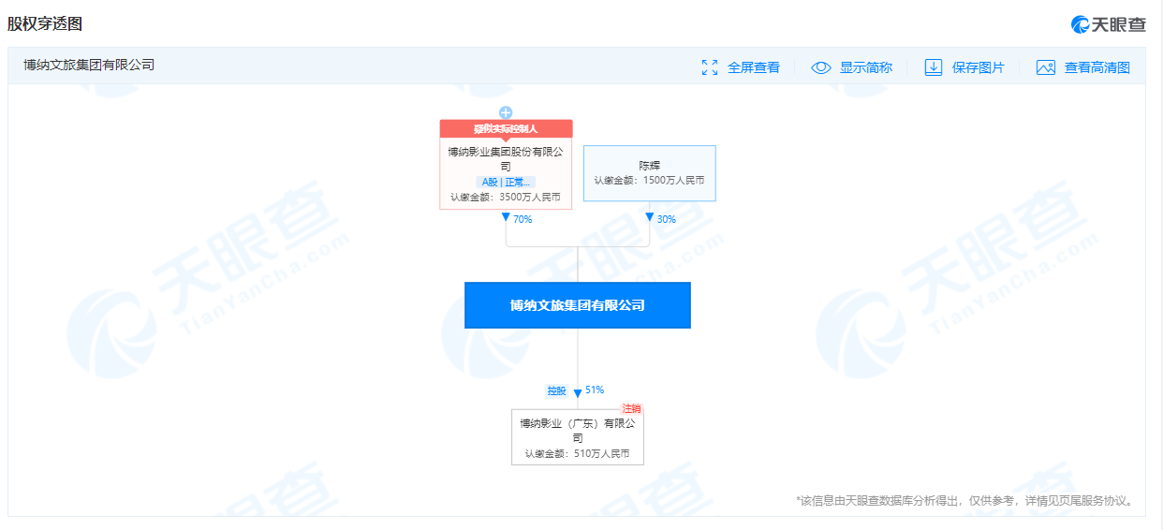This screenshot has width=1163, height=530.
Task: Save the chart via 保存图片
Action: [978, 67]
